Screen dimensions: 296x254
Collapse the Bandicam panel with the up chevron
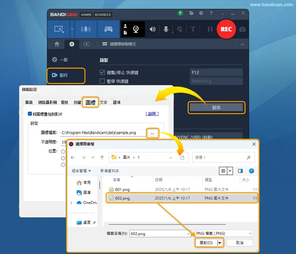pyautogui.click(x=242, y=44)
